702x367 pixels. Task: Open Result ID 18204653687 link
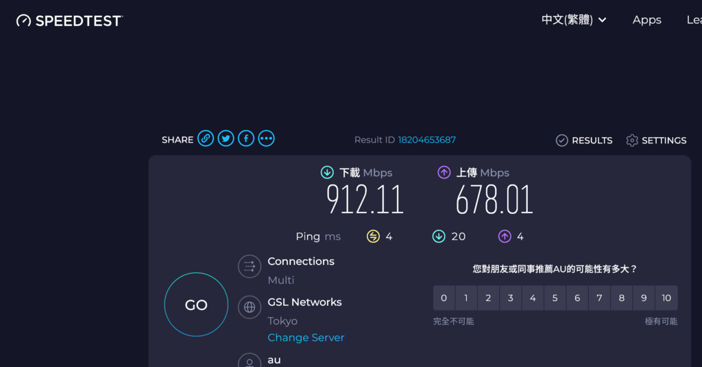tap(427, 140)
